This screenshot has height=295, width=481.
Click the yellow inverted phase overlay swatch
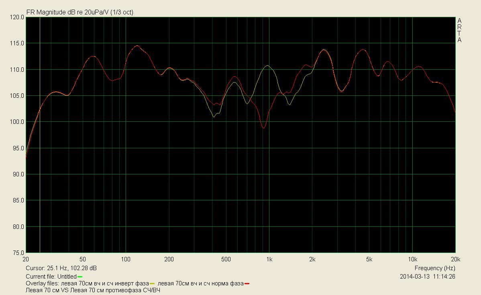point(152,284)
